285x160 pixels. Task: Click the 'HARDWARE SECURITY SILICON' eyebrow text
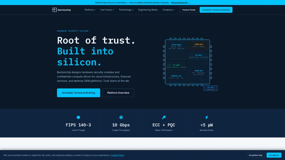(x=72, y=31)
